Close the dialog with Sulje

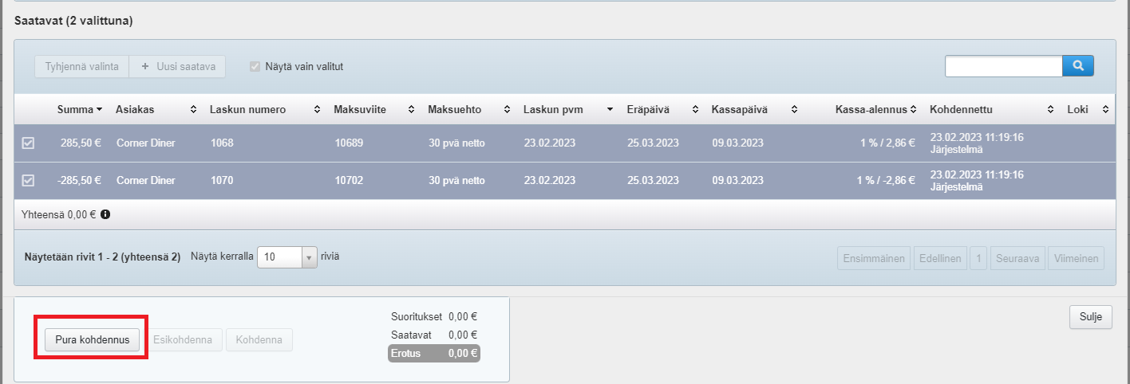[1089, 317]
